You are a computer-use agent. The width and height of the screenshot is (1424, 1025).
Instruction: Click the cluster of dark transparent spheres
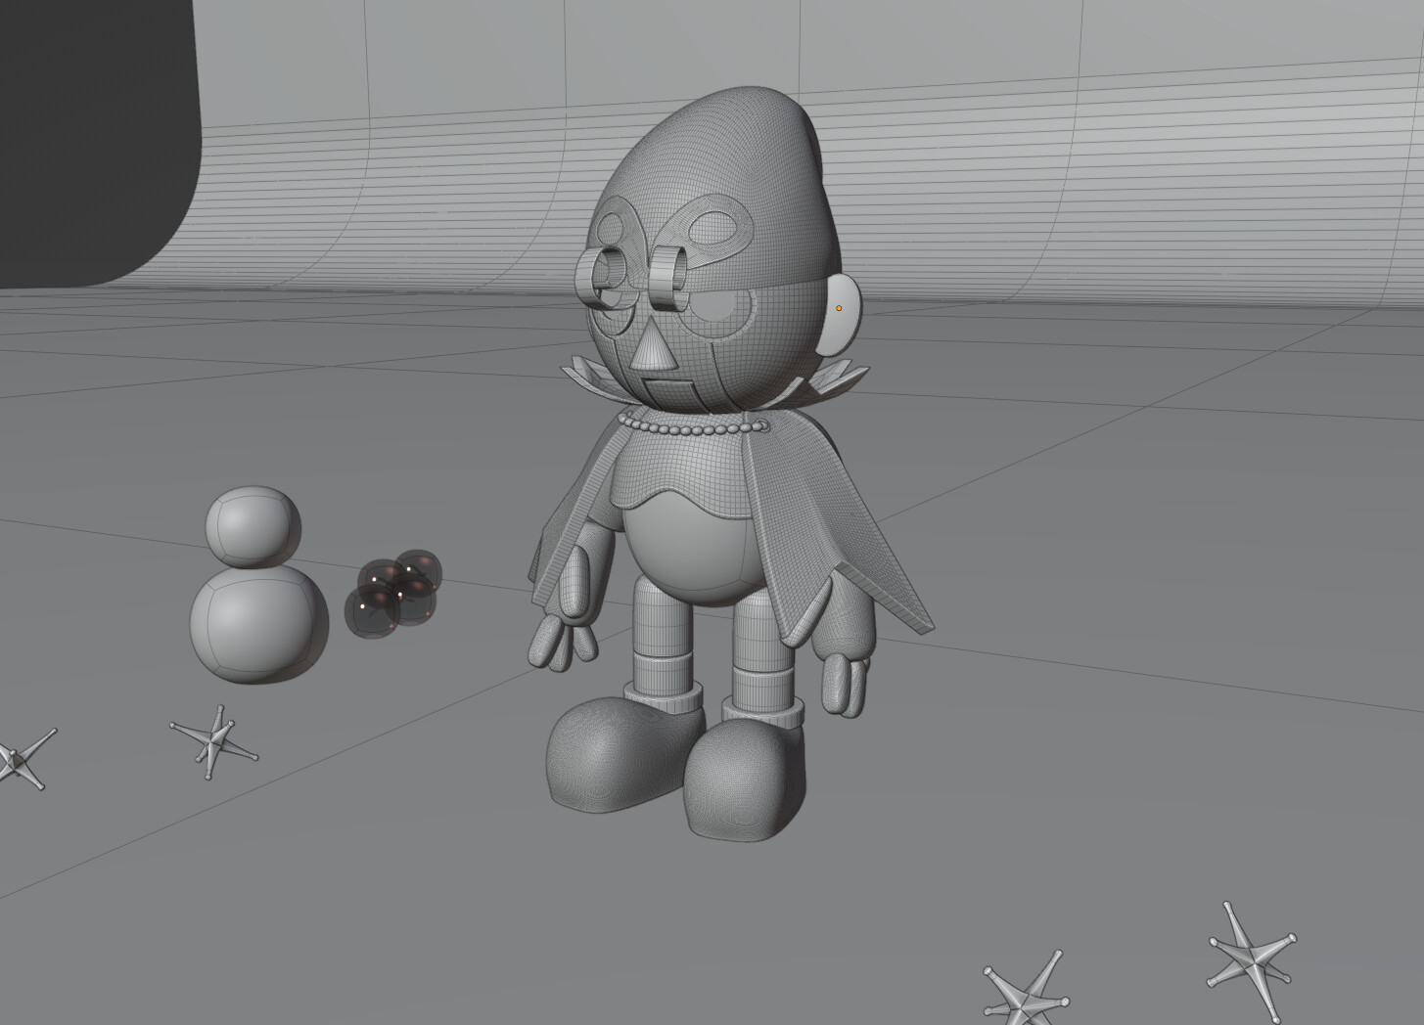point(393,594)
